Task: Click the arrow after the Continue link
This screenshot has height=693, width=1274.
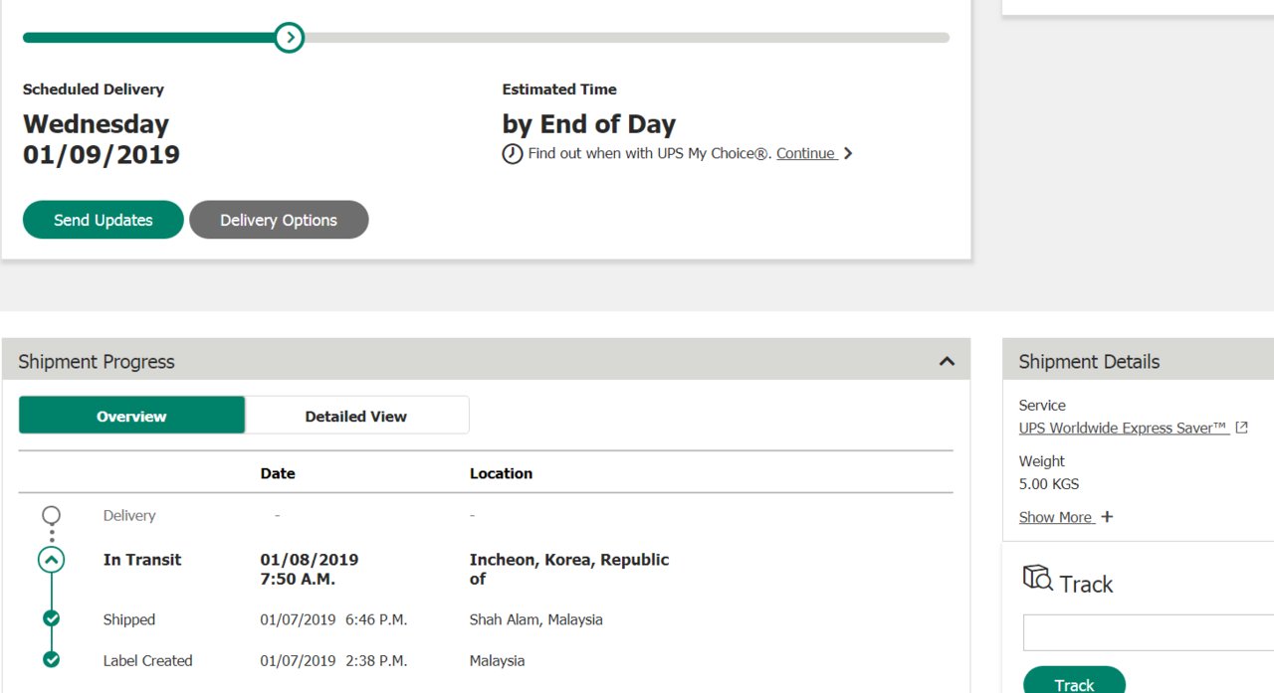Action: tap(848, 153)
